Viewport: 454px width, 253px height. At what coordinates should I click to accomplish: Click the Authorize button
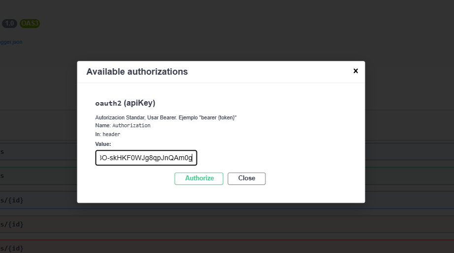(199, 178)
